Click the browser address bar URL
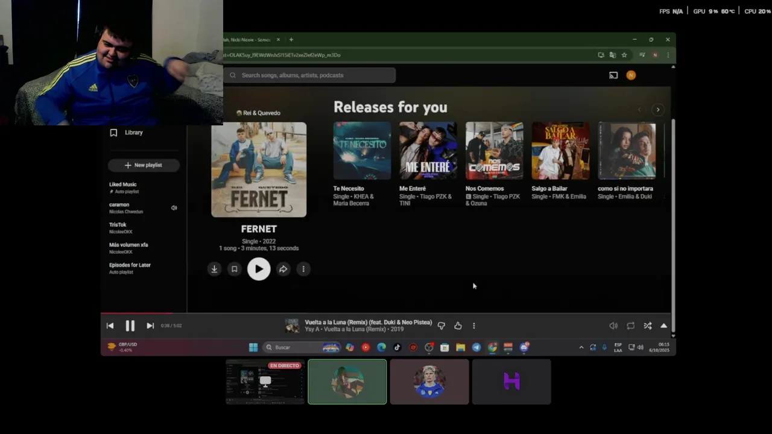The height and width of the screenshot is (434, 772). [x=282, y=55]
